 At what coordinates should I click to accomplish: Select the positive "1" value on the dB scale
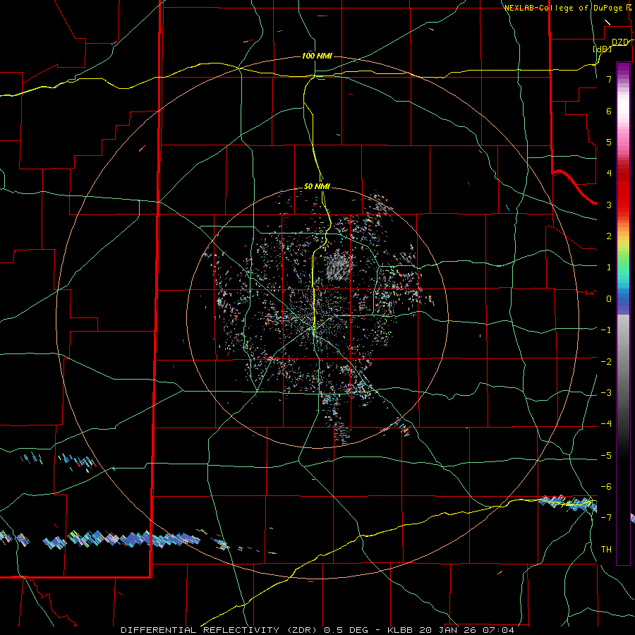coord(609,267)
